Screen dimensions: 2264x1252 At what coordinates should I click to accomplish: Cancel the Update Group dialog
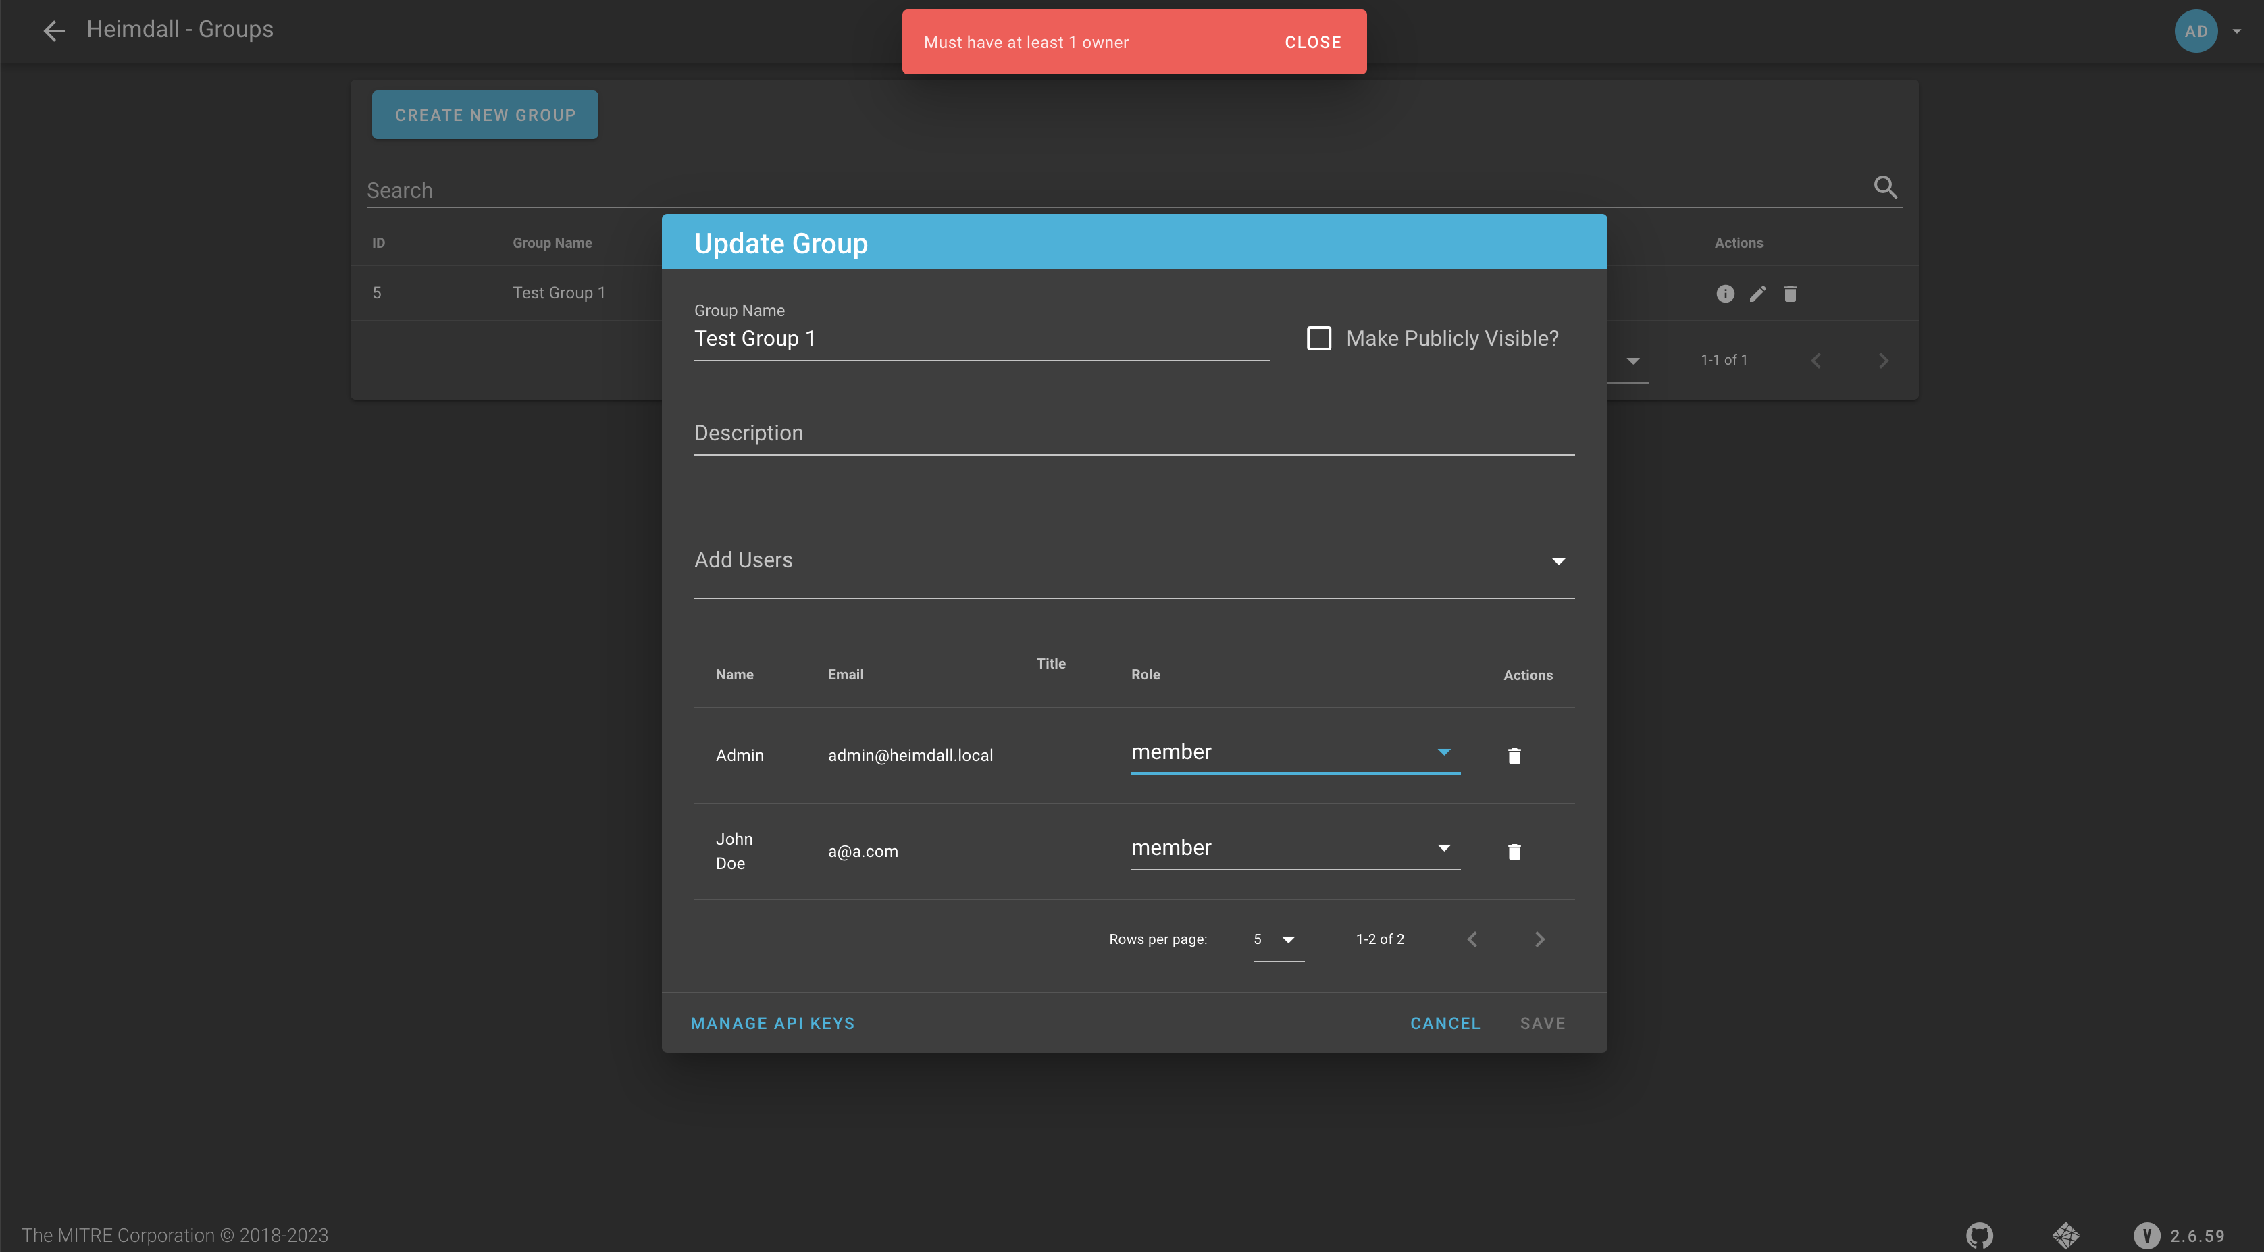pos(1445,1022)
